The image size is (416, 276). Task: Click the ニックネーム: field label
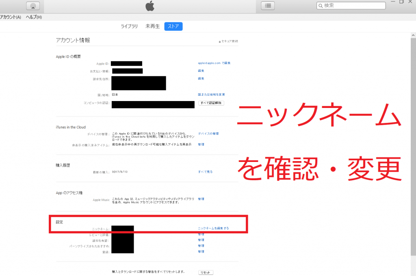point(101,229)
